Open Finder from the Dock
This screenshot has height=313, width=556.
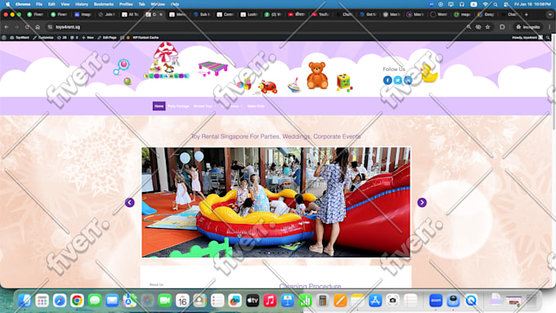25,301
